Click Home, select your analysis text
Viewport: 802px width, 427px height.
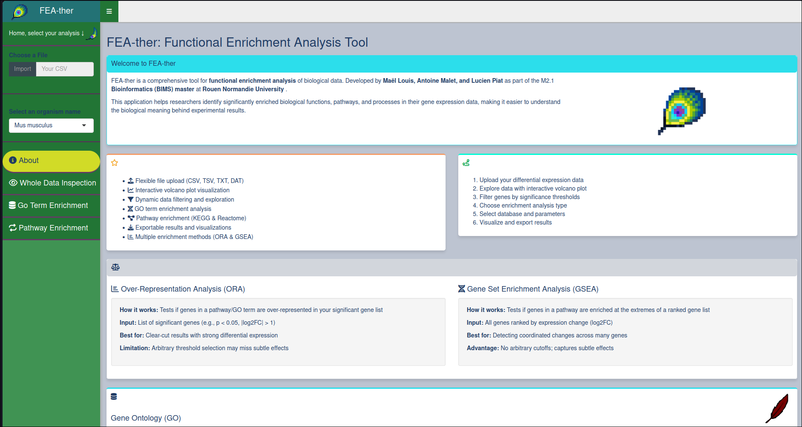pos(46,33)
